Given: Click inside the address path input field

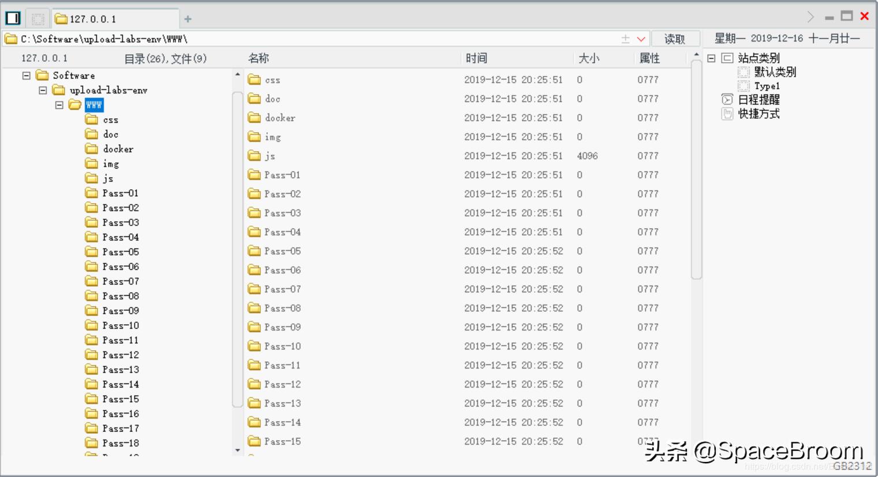Looking at the screenshot, I should point(289,38).
